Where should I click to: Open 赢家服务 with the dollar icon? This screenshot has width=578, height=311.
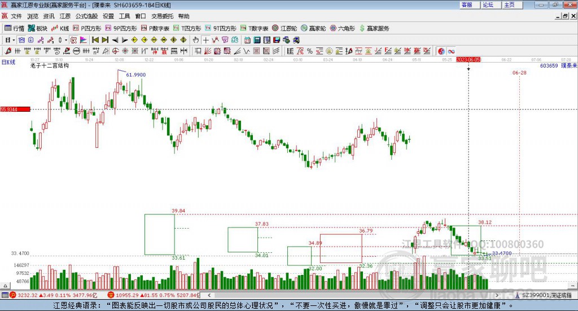coord(374,28)
